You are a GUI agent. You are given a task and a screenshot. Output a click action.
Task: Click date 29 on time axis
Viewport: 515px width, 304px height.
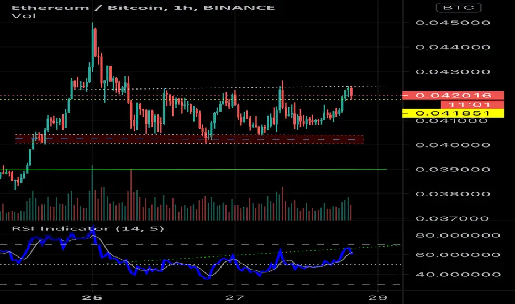tap(378, 298)
